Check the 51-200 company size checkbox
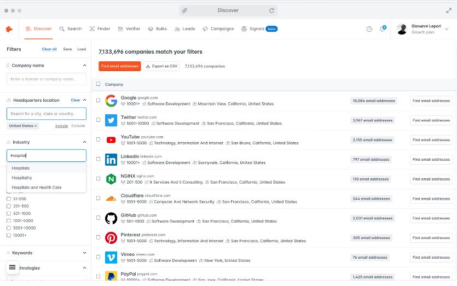The height and width of the screenshot is (286, 457). click(9, 199)
